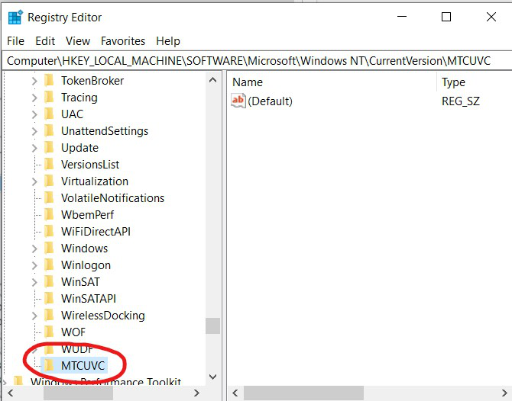Click the REG_SZ type cell
512x401 pixels.
tap(460, 101)
